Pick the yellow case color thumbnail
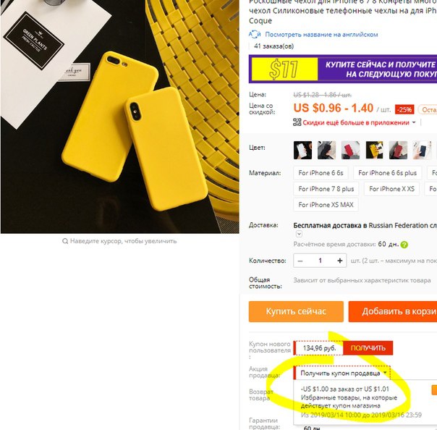 pyautogui.click(x=374, y=150)
